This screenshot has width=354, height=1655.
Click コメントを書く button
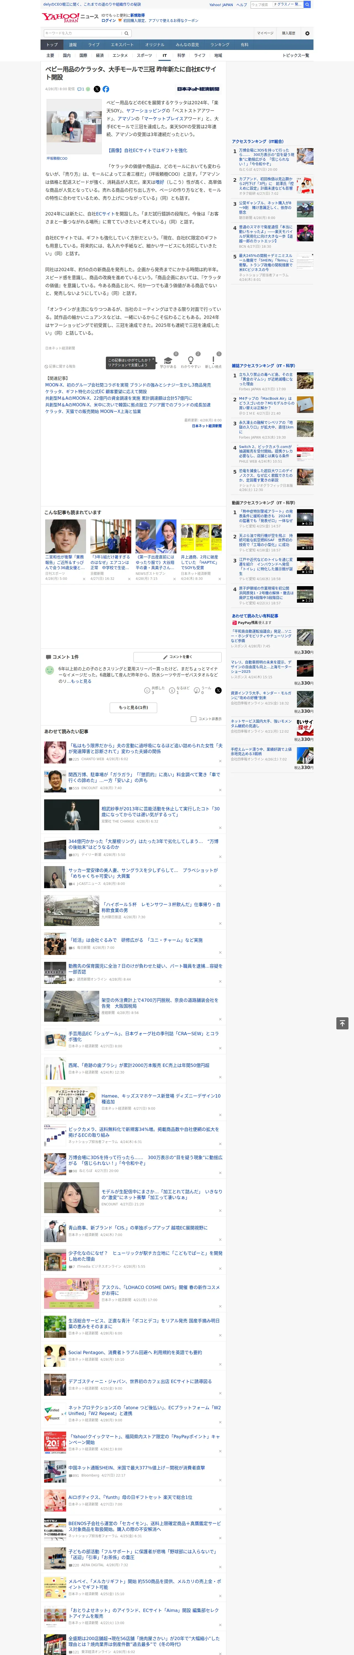click(177, 657)
